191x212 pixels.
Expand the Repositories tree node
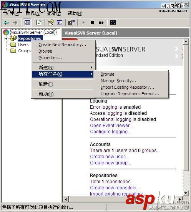pos(6,38)
